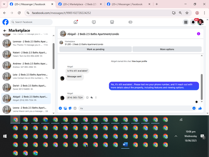Open the notifications bell

point(193,22)
